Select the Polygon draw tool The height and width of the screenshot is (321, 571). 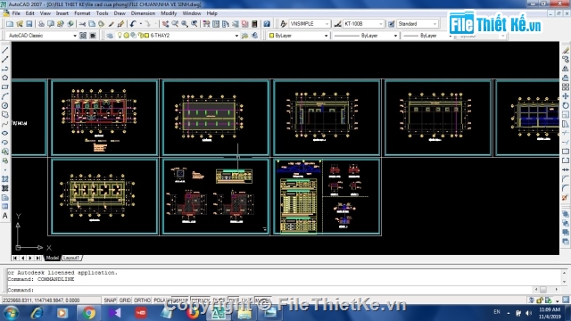tap(5, 78)
